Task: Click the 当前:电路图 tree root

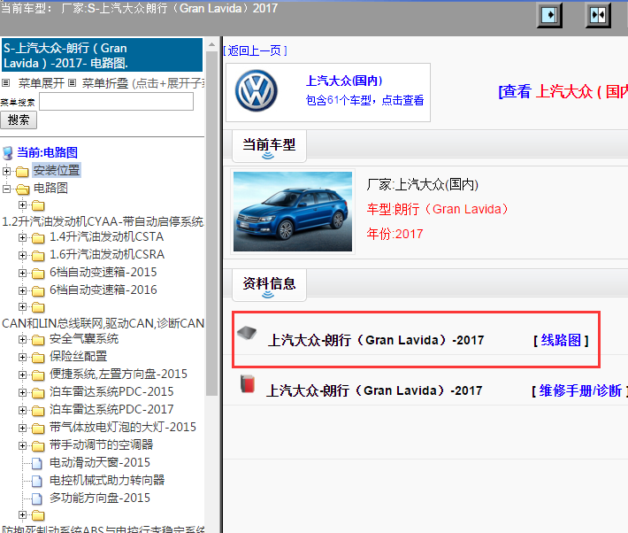Action: click(x=47, y=152)
